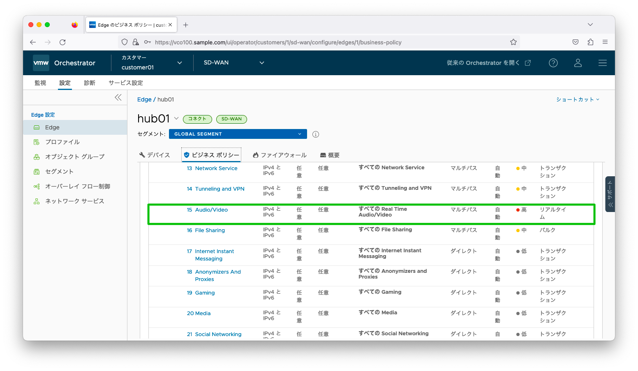The height and width of the screenshot is (371, 638).
Task: Open the デバイス tab
Action: click(155, 155)
